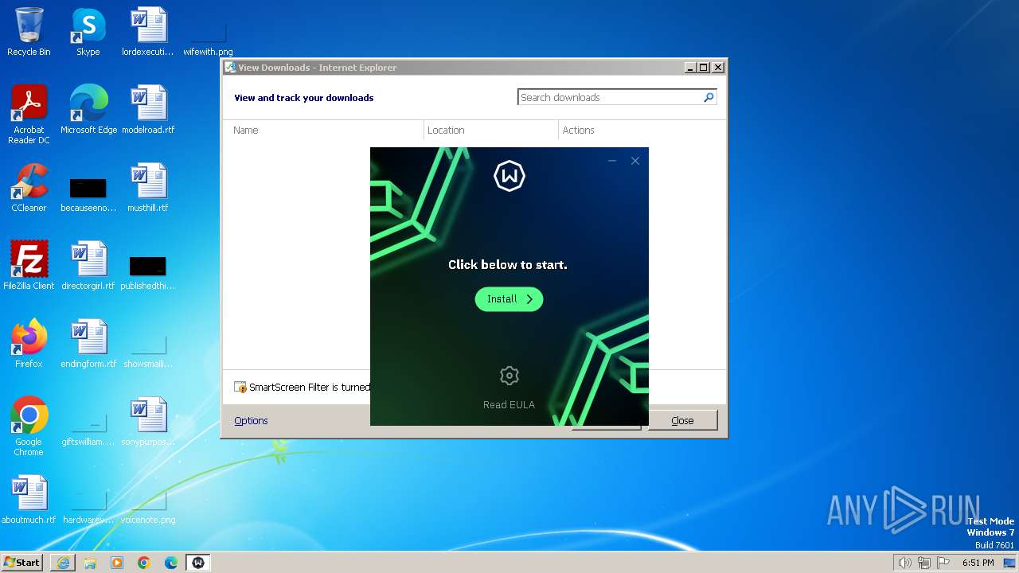The image size is (1019, 573).
Task: Select the showsmall... desktop file
Action: click(148, 350)
